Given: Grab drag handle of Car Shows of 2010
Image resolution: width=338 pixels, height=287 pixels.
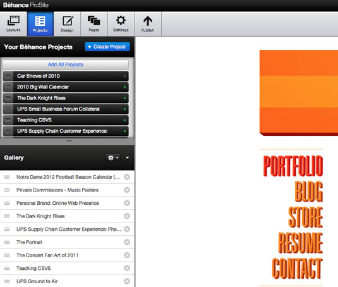Looking at the screenshot, I should (8, 76).
